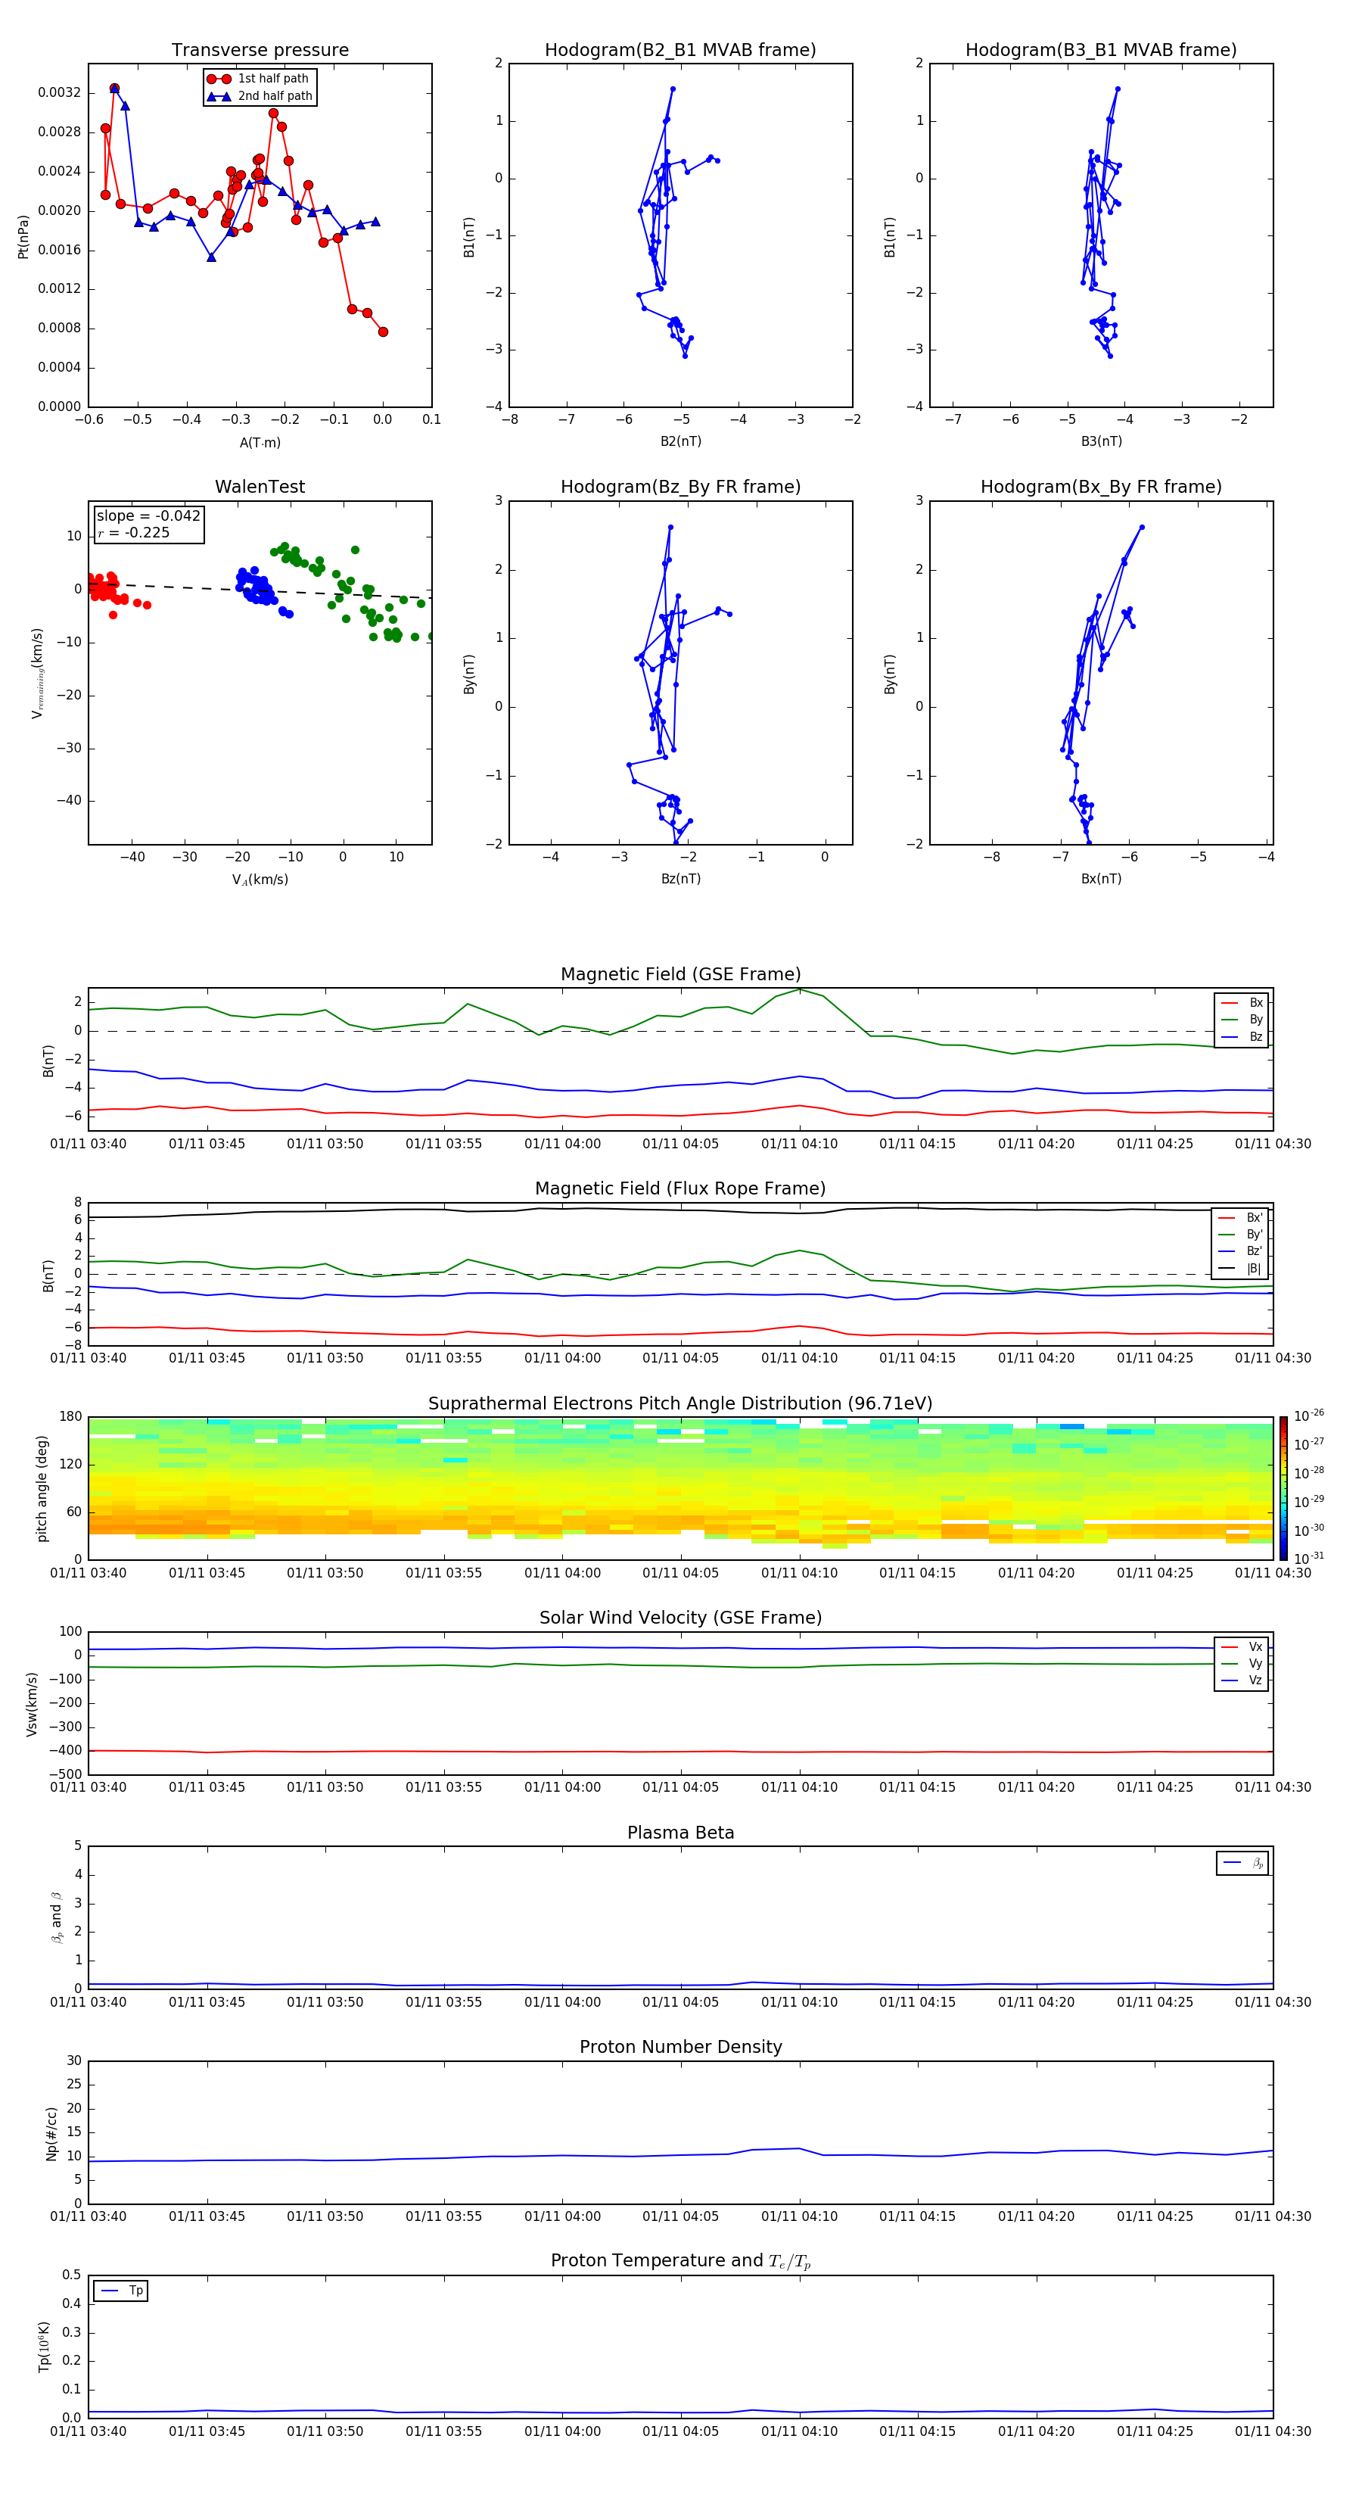Image resolution: width=1362 pixels, height=2498 pixels.
Task: Click the βp legend in Plasma Beta panel
Action: [1242, 1863]
